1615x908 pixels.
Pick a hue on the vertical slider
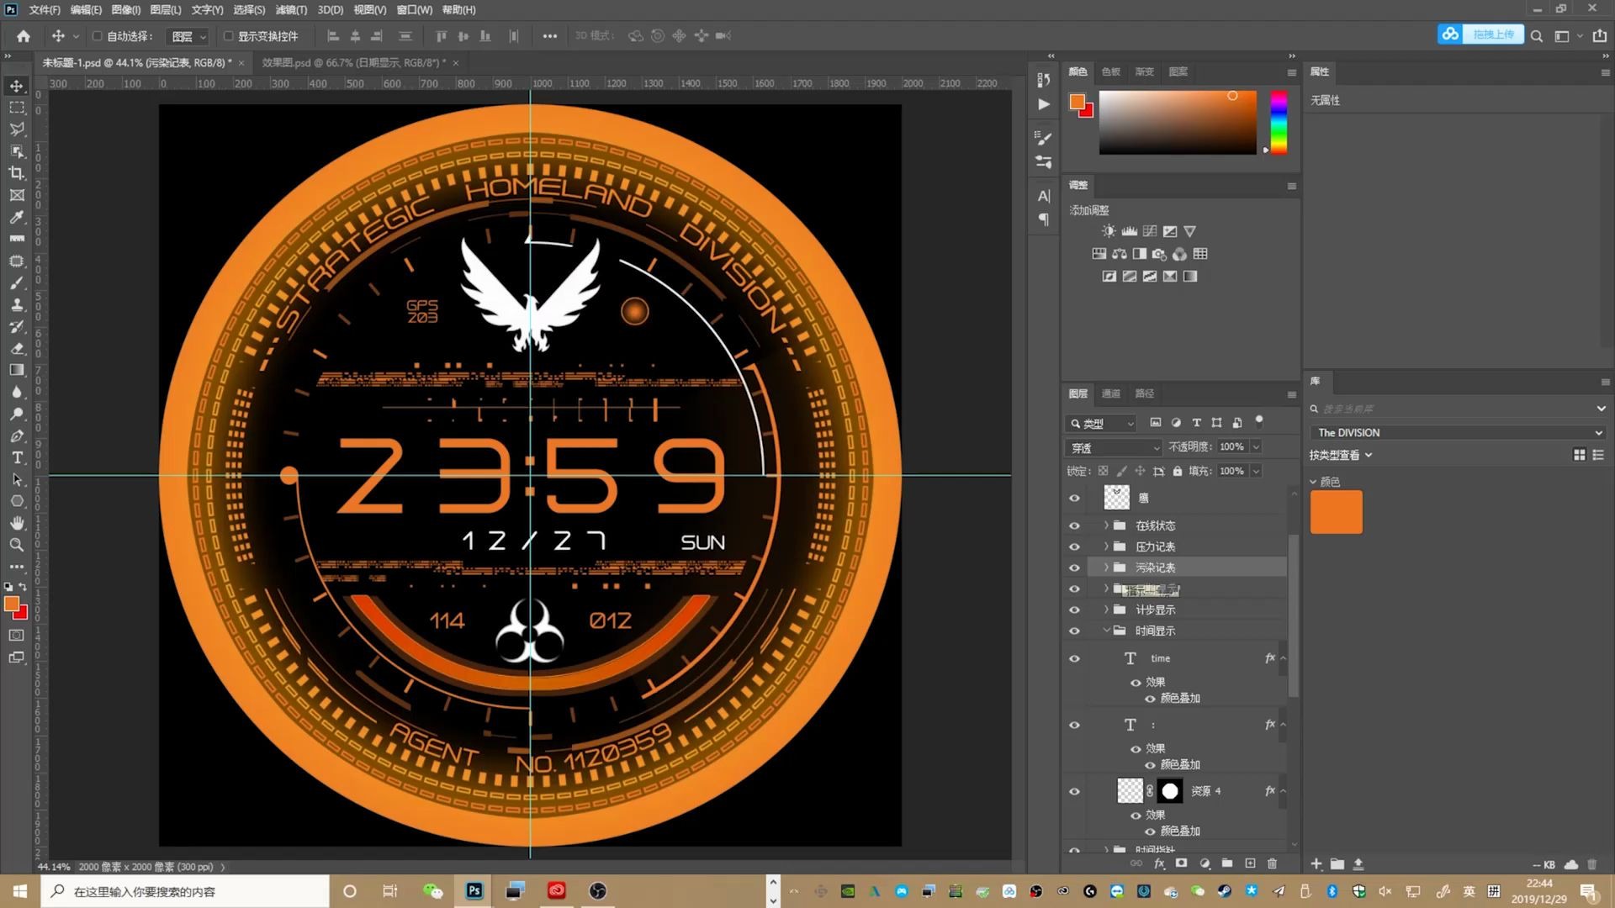(x=1279, y=123)
